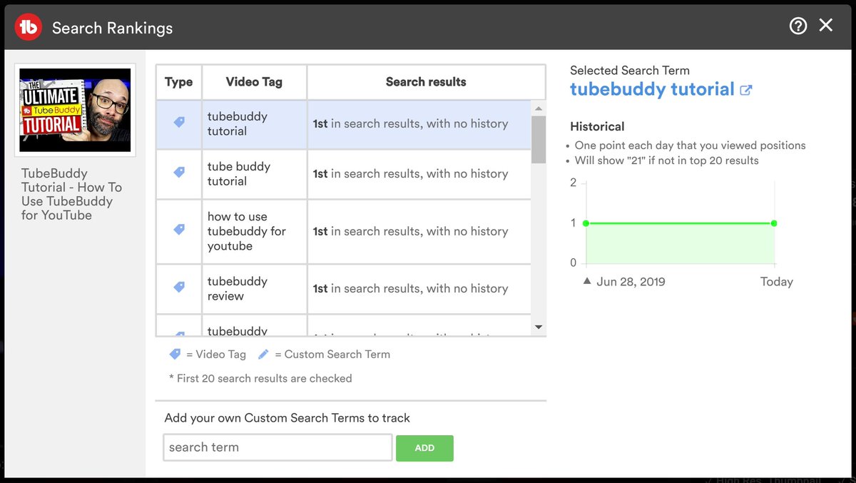Click scrollbar down arrow in tag table

point(539,327)
